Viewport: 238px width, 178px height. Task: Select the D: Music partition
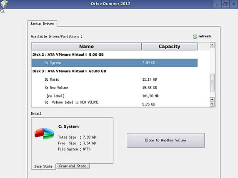(115, 79)
